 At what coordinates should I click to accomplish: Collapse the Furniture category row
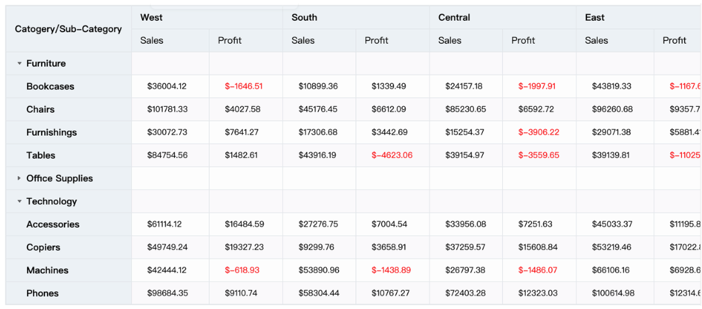pyautogui.click(x=19, y=64)
